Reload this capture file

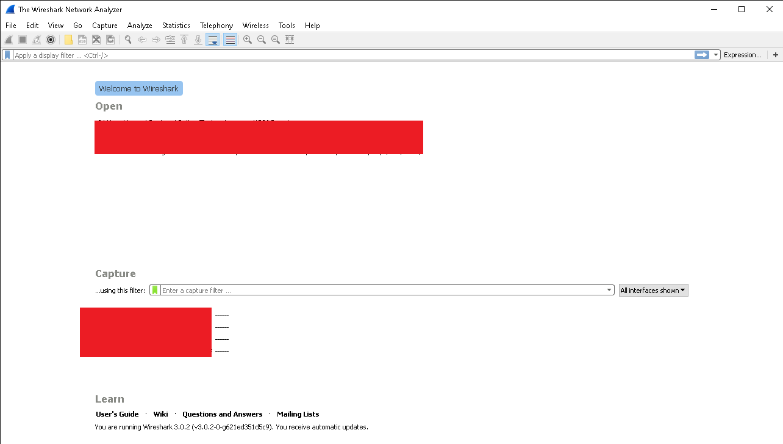110,40
